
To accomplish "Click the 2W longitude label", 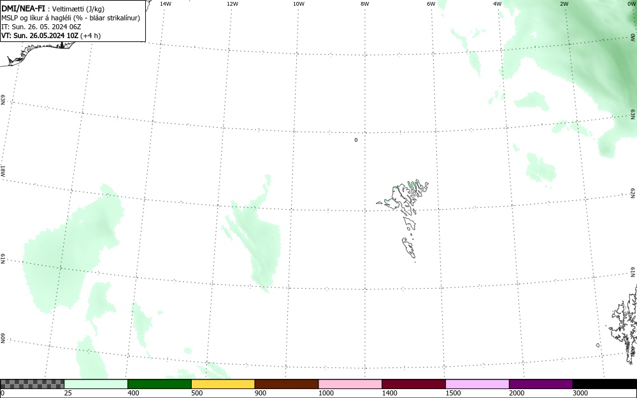I will (564, 4).
